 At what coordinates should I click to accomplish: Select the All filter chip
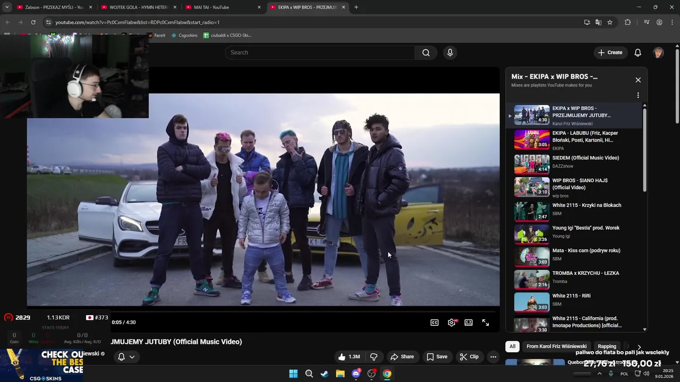click(x=512, y=346)
